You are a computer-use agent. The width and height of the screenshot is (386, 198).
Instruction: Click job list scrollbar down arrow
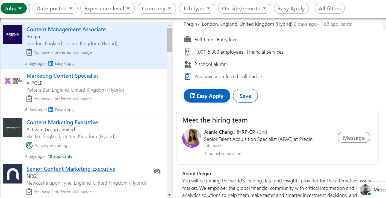click(x=169, y=195)
